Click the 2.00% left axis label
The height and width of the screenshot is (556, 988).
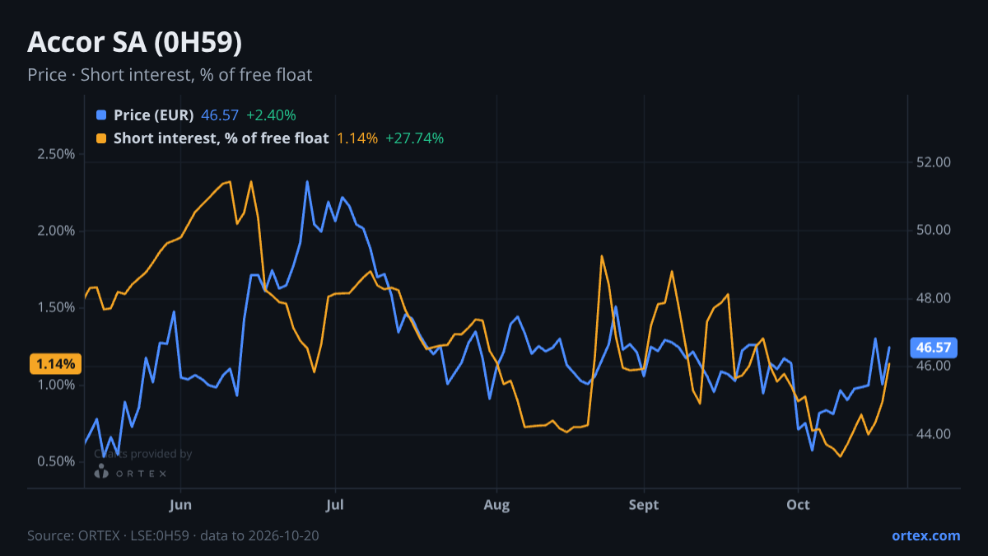pos(55,231)
